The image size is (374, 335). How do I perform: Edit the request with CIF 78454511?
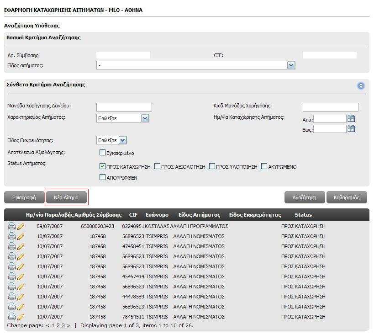click(21, 317)
